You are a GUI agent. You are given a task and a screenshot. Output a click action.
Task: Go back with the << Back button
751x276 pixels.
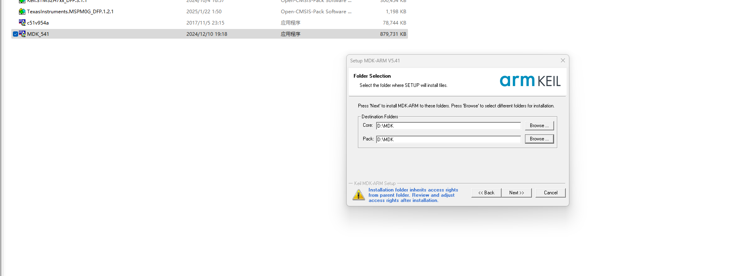(x=486, y=193)
